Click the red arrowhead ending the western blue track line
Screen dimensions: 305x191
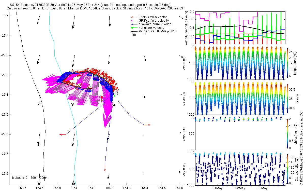[61, 134]
